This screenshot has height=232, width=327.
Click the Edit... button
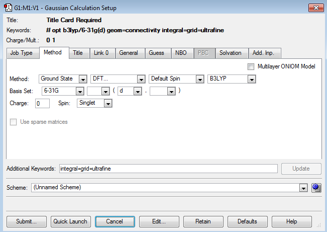(159, 221)
